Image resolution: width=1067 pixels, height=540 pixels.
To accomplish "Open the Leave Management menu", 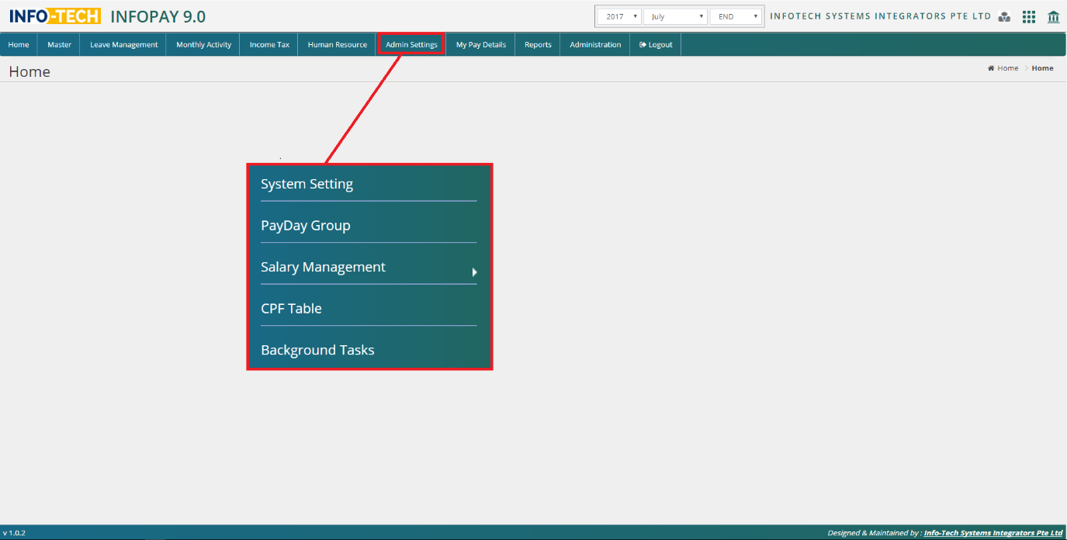I will pos(123,45).
